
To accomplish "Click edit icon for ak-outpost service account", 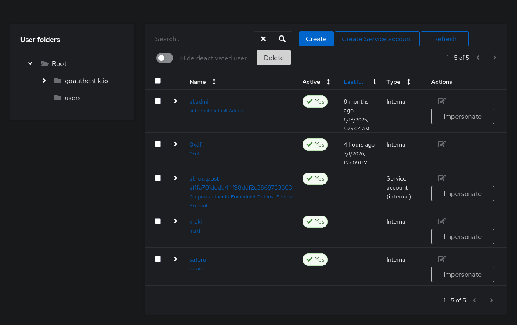I will [x=442, y=178].
